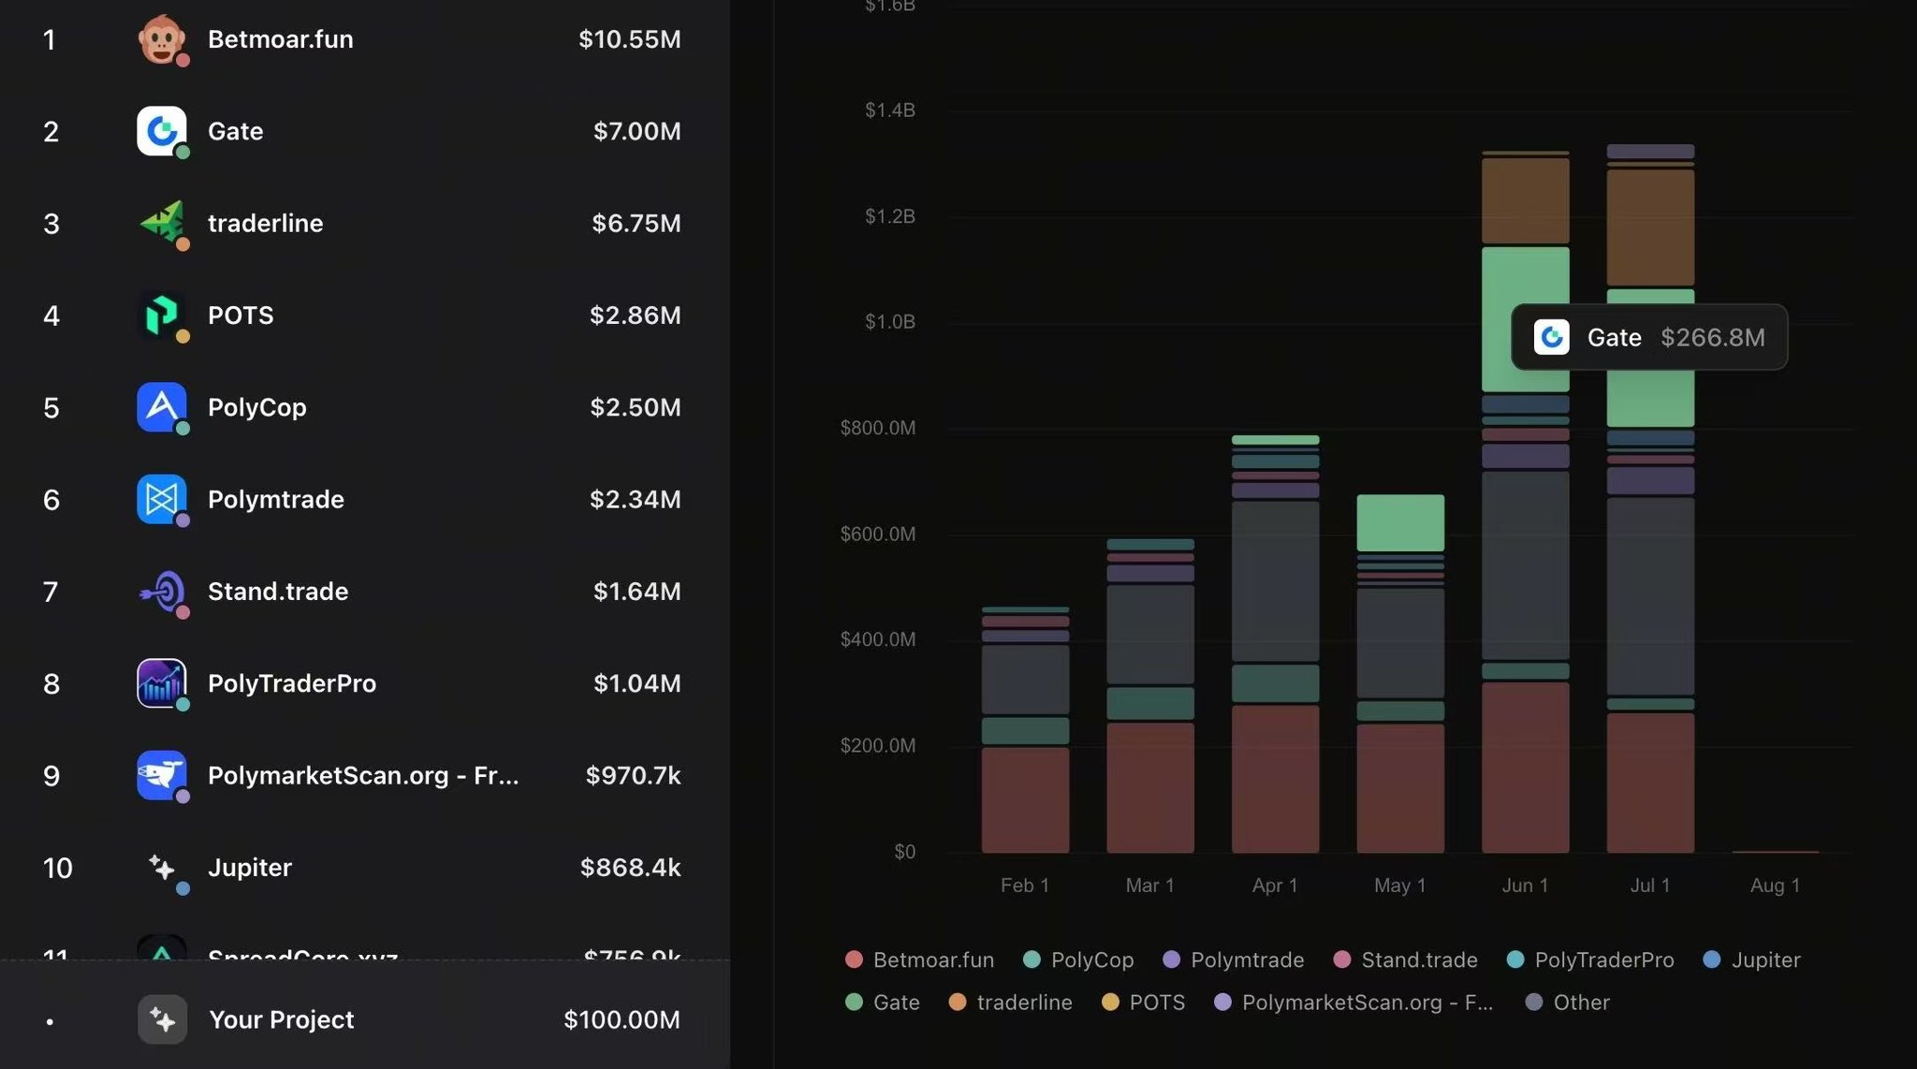Click the PolyTraderPro chart icon
Image resolution: width=1917 pixels, height=1069 pixels.
coord(162,683)
